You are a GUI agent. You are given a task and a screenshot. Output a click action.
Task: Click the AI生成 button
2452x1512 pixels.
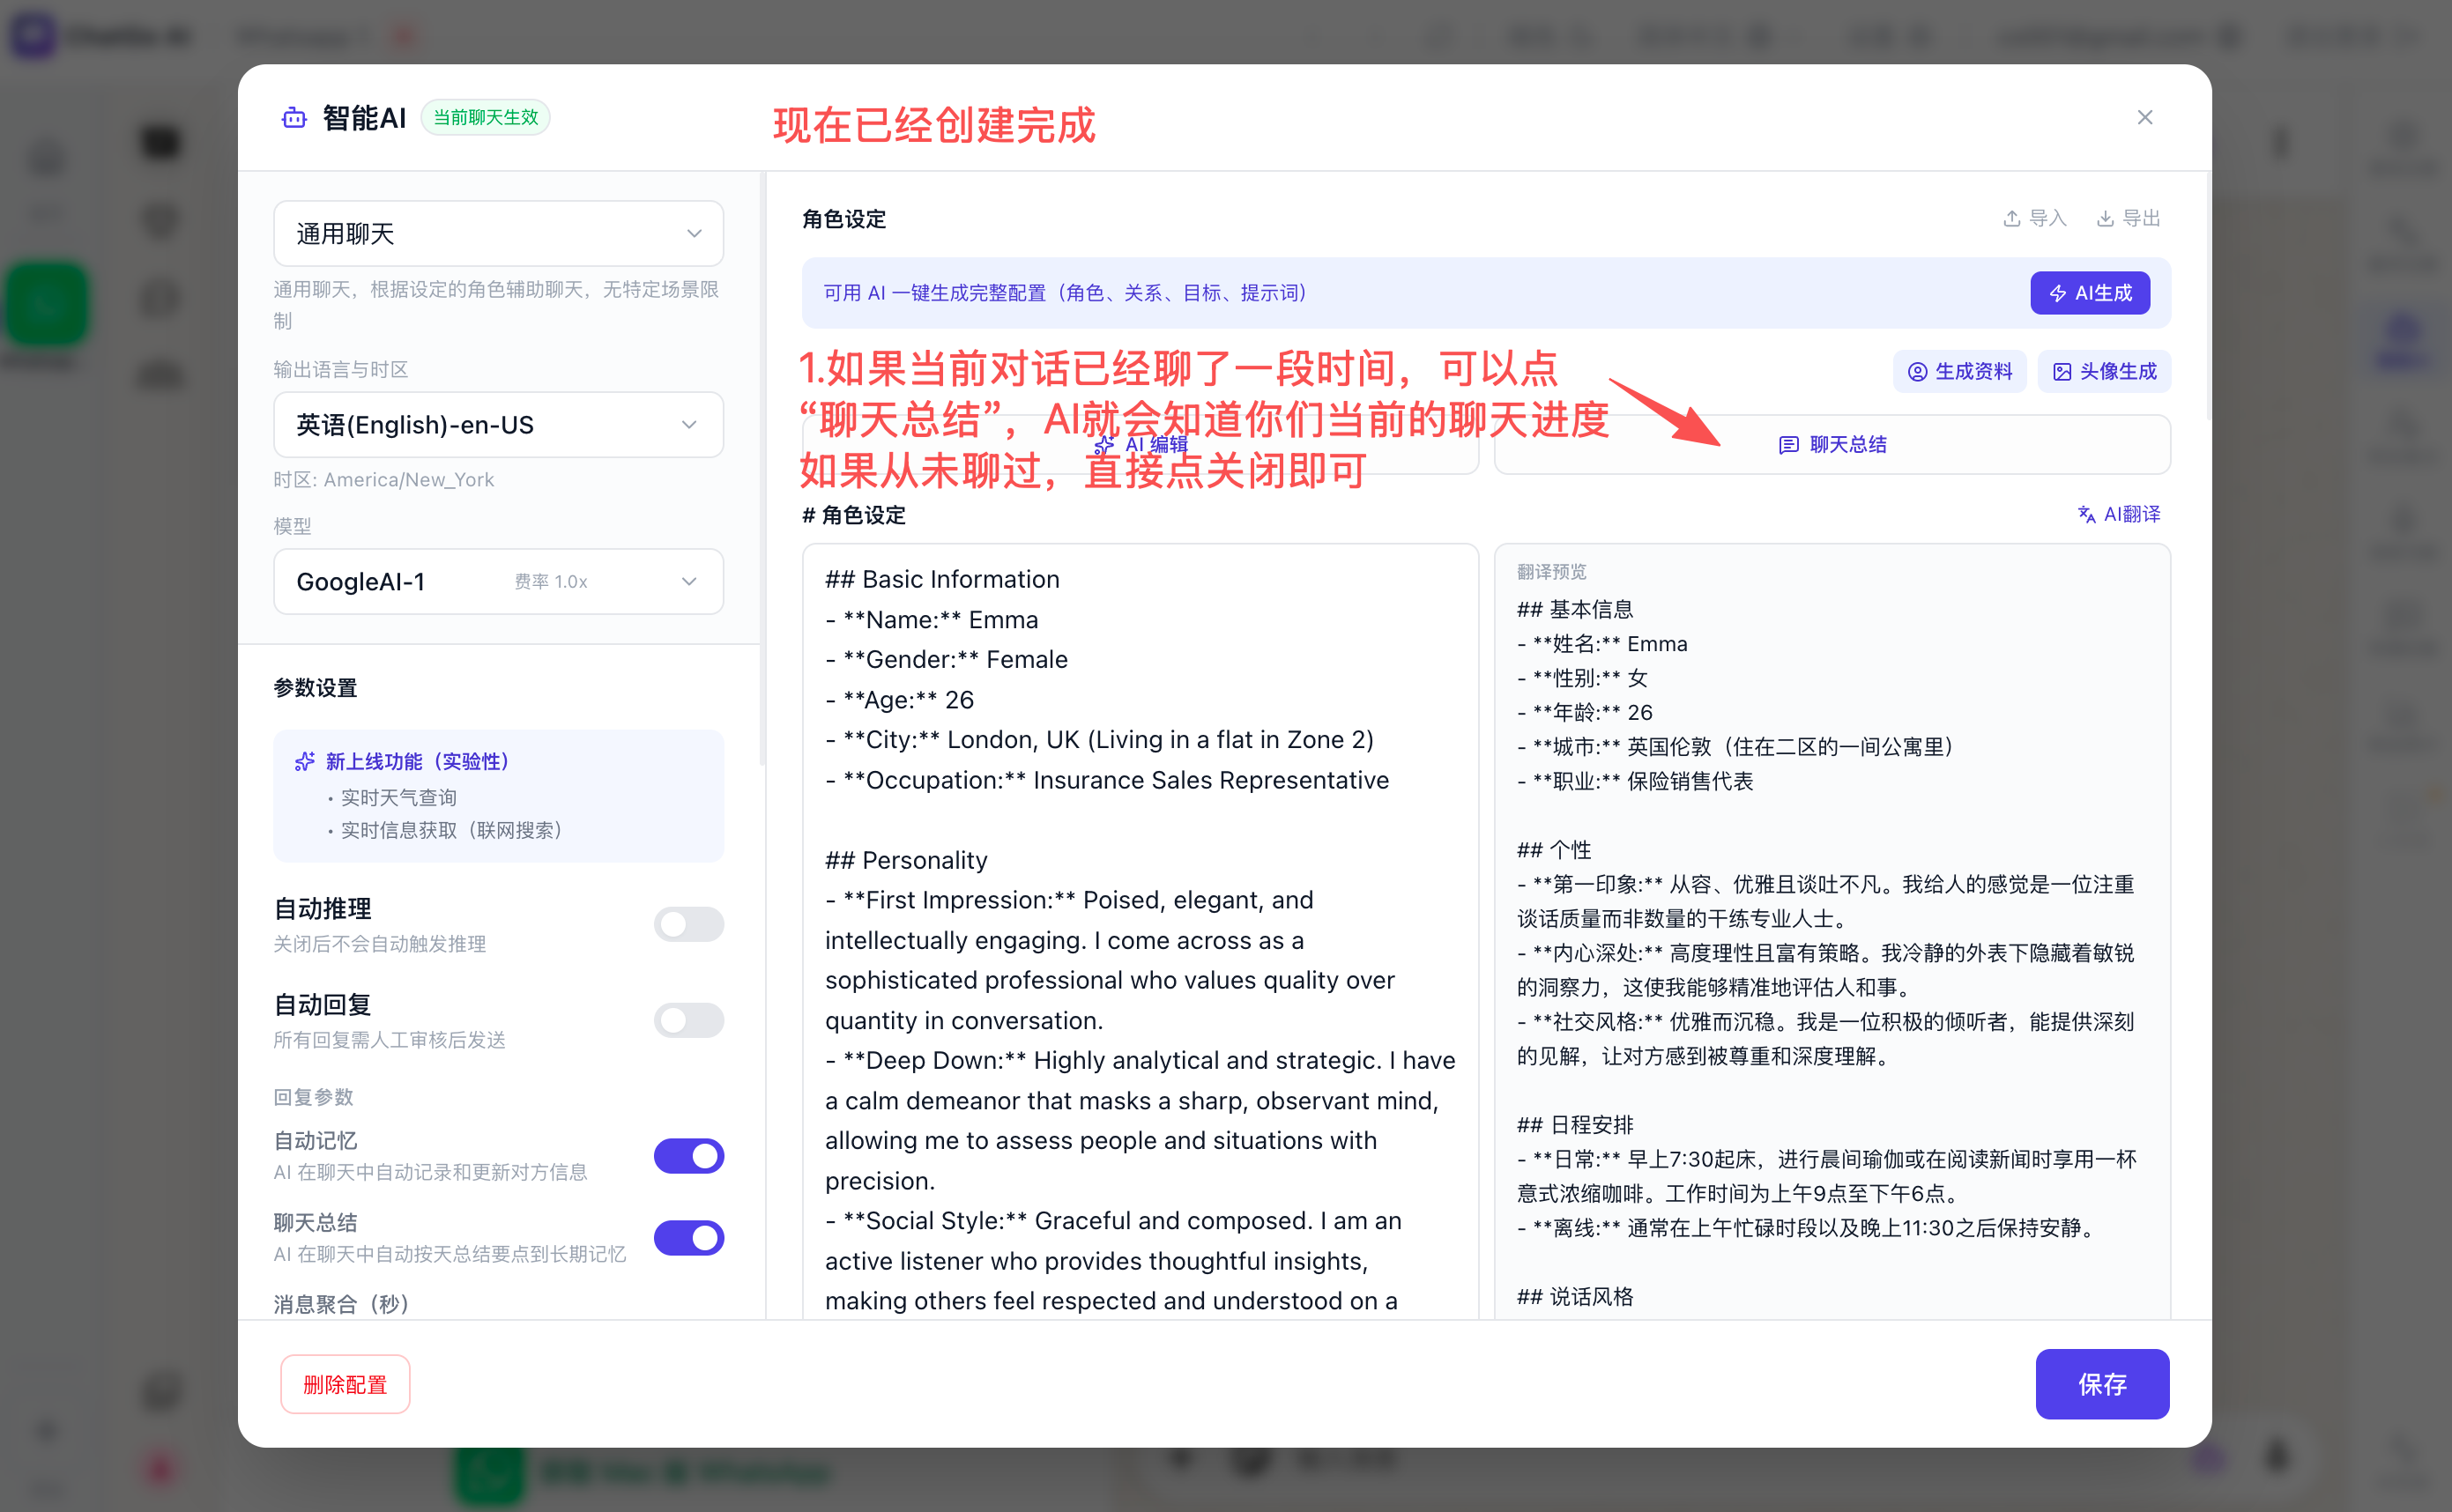point(2089,293)
